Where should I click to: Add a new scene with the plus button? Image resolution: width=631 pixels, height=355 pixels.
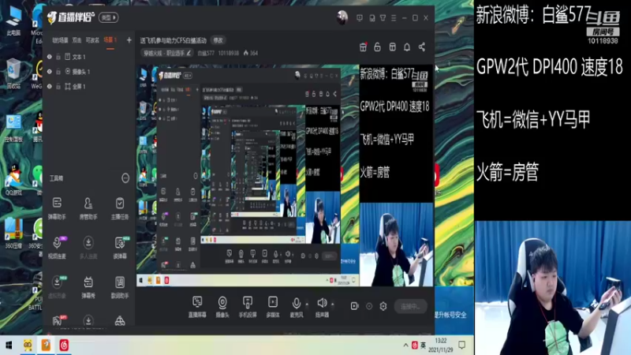pyautogui.click(x=129, y=40)
